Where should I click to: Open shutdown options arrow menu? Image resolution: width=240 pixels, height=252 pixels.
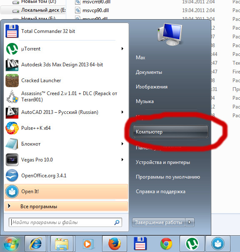tap(190, 222)
